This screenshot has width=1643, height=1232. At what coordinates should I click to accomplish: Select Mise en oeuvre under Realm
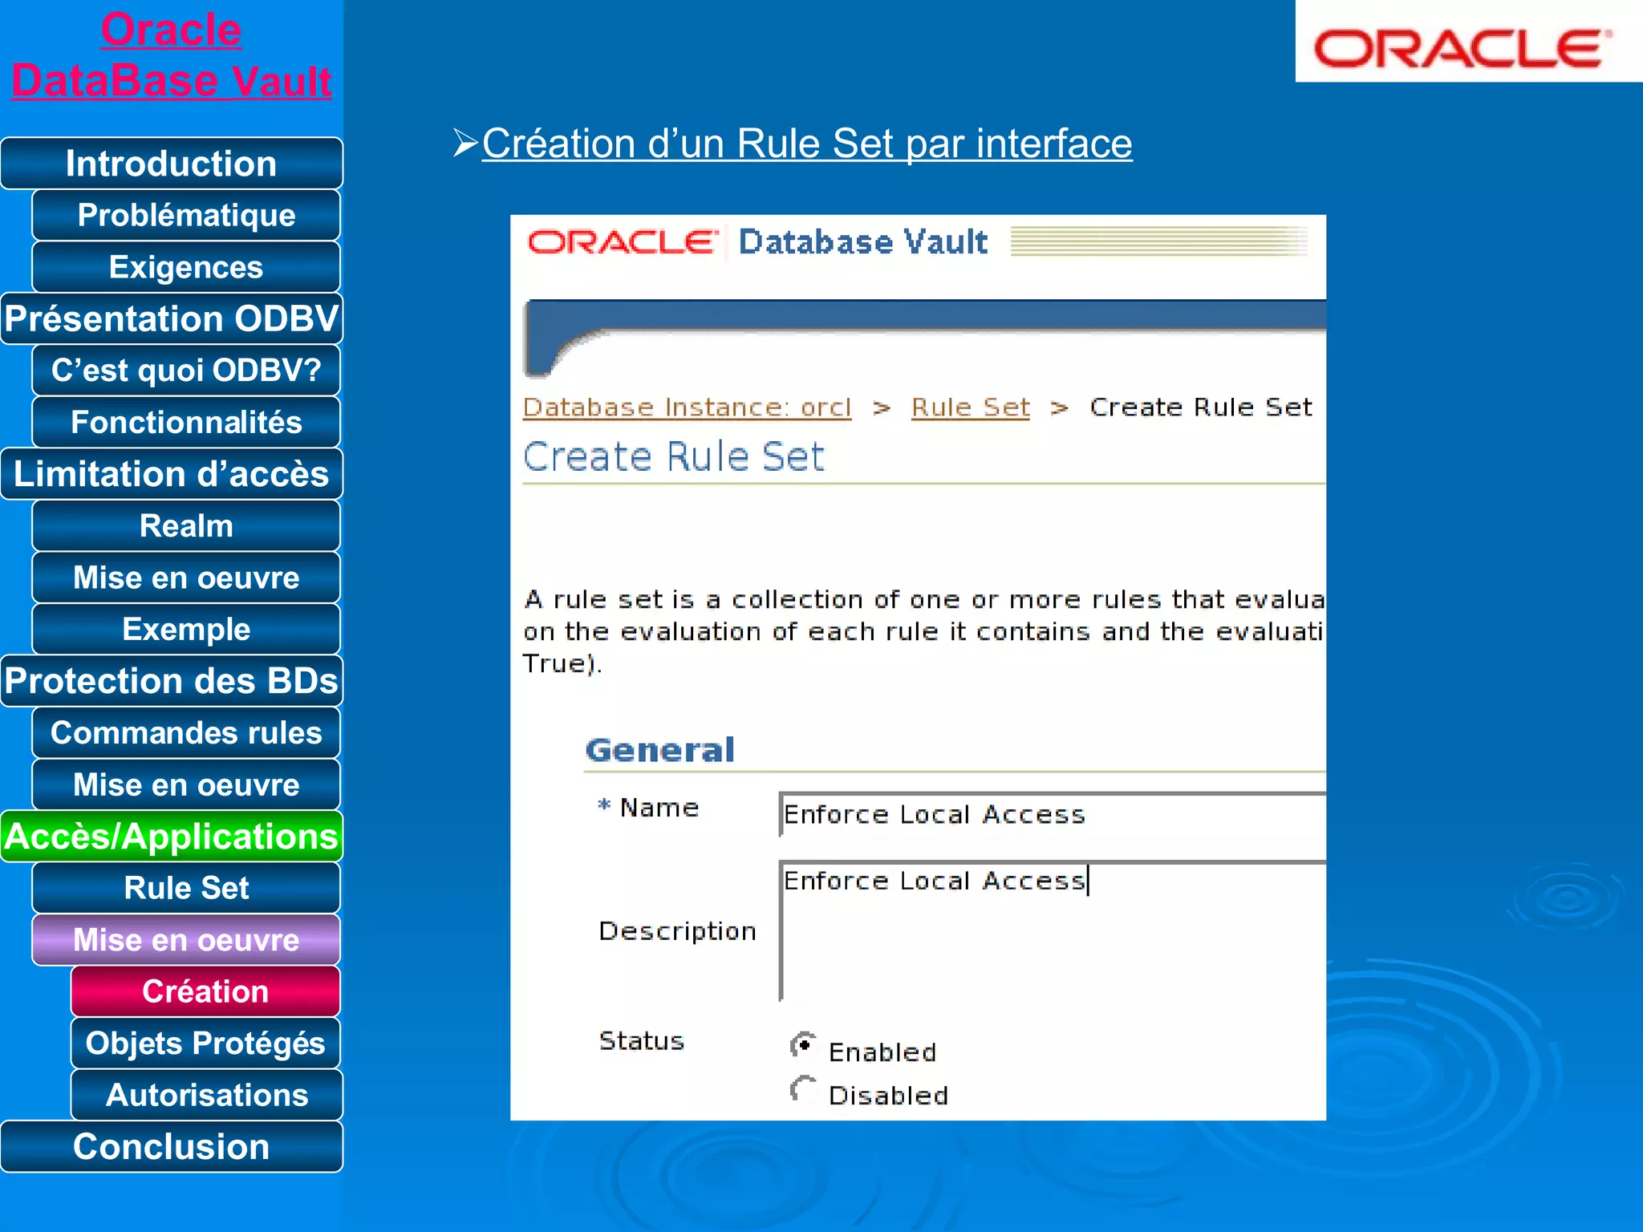tap(186, 577)
